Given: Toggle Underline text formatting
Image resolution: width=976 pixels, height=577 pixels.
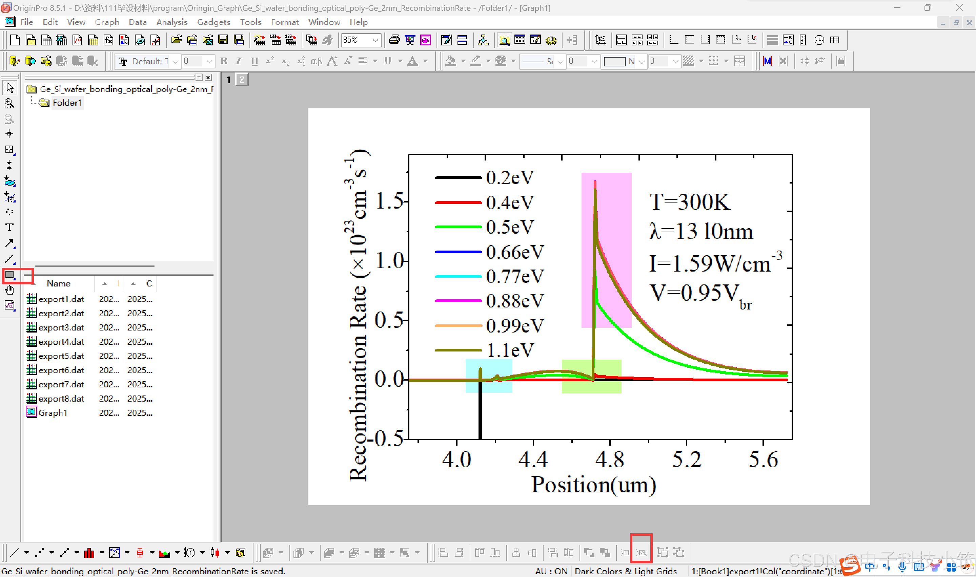Looking at the screenshot, I should click(255, 61).
